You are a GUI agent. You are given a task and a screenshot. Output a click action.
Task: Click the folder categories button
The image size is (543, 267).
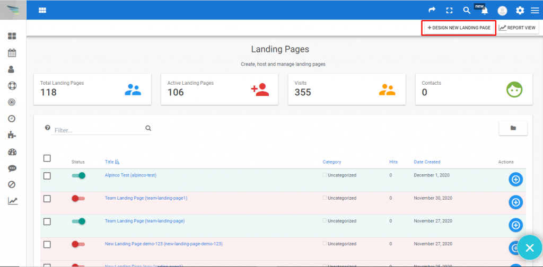[513, 128]
